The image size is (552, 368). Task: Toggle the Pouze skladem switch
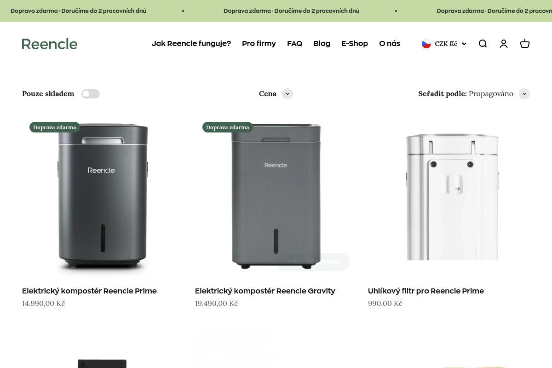pos(91,94)
